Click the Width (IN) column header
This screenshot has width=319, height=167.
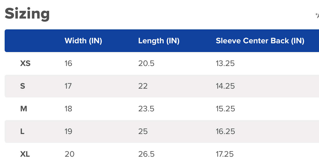click(83, 41)
